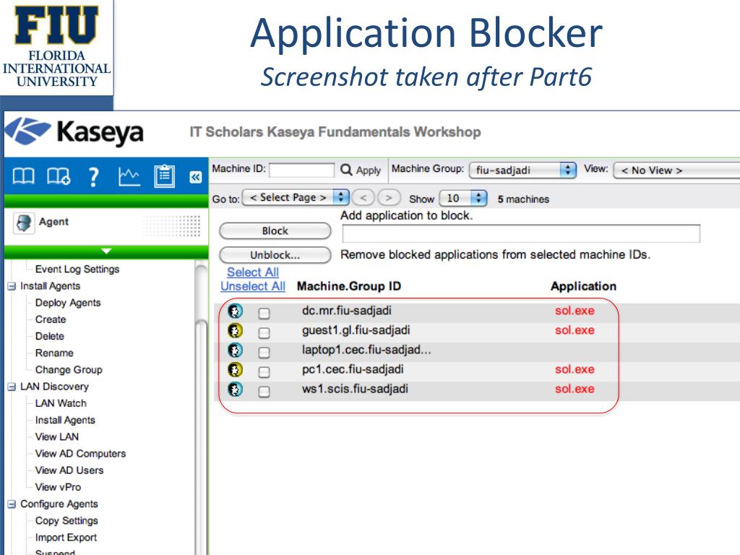Open the clipboard notes icon

pos(164,176)
